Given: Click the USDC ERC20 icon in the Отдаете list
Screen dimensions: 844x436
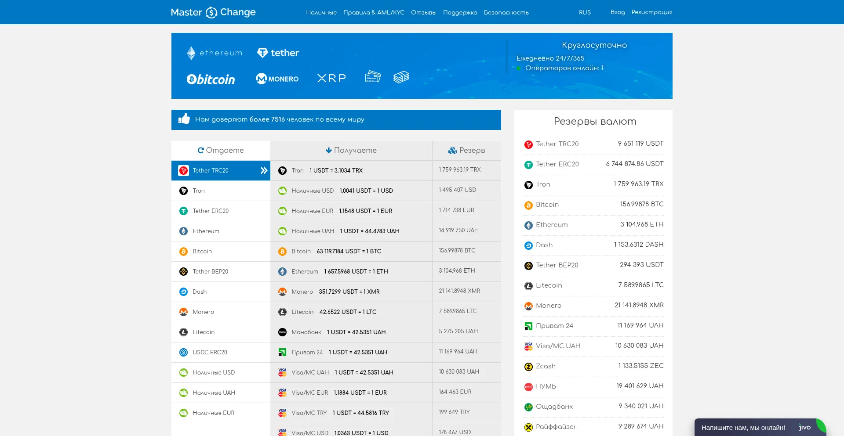Looking at the screenshot, I should [x=183, y=353].
